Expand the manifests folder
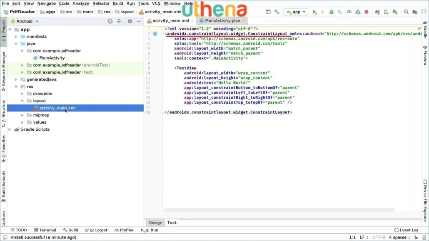This screenshot has height=241, width=429. (16, 36)
